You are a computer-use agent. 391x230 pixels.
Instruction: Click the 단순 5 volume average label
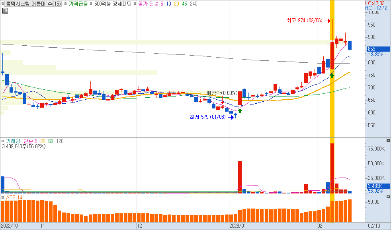click(30, 141)
